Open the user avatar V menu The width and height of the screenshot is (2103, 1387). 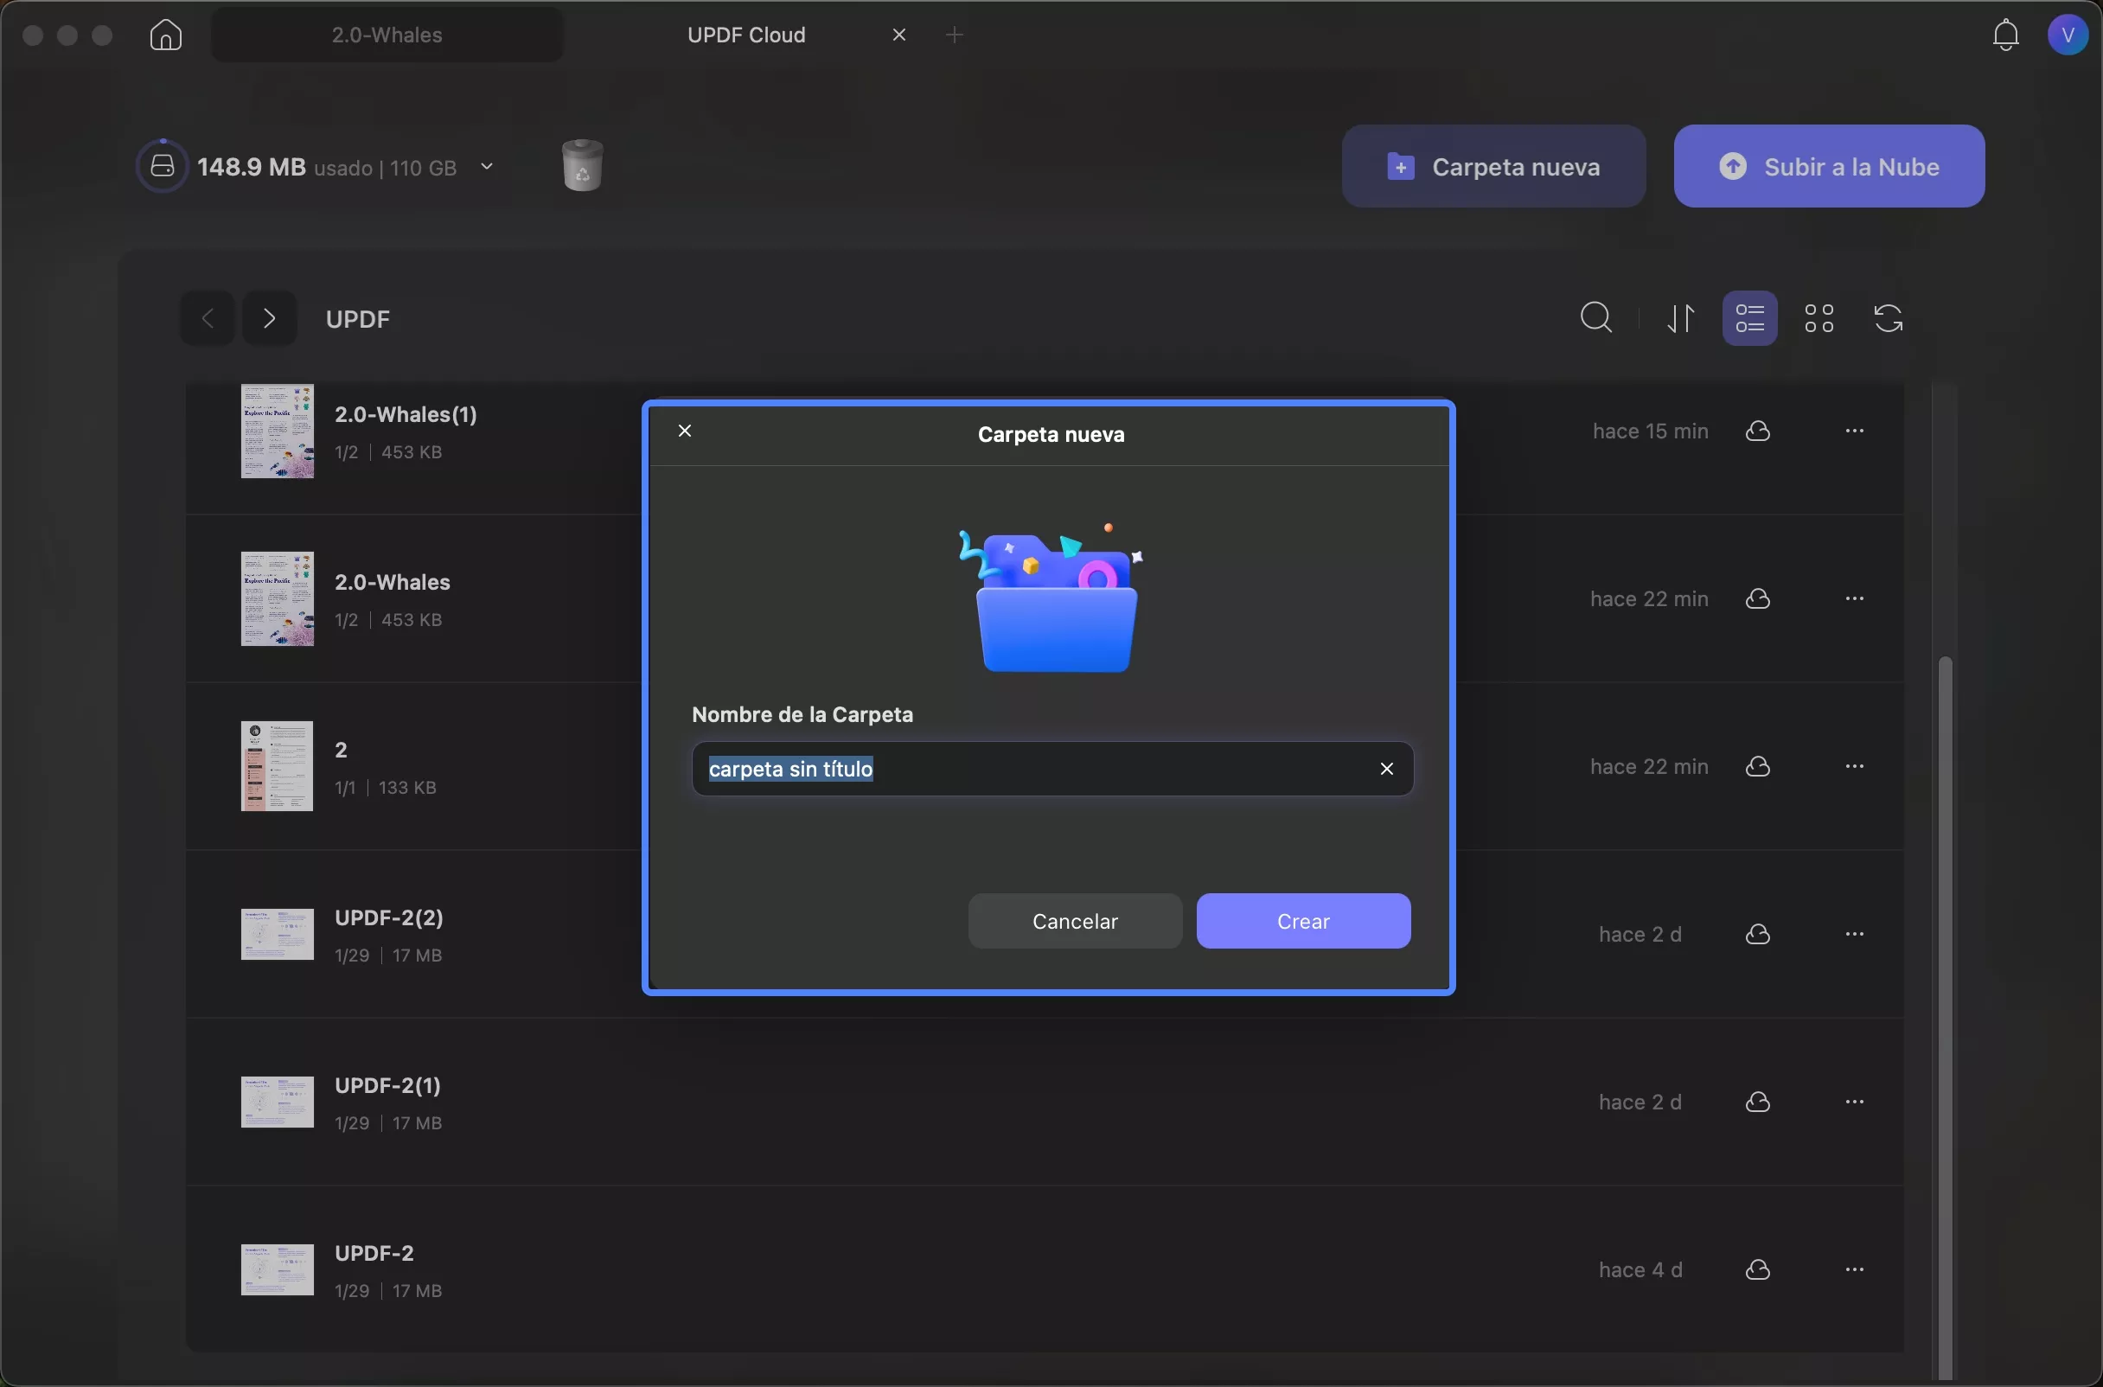point(2068,35)
